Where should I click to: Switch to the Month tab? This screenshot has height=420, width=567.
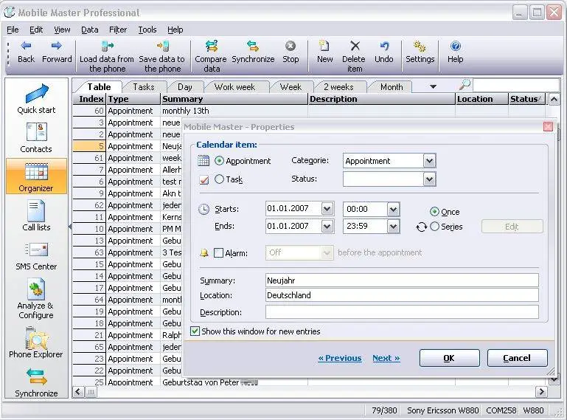coord(392,87)
